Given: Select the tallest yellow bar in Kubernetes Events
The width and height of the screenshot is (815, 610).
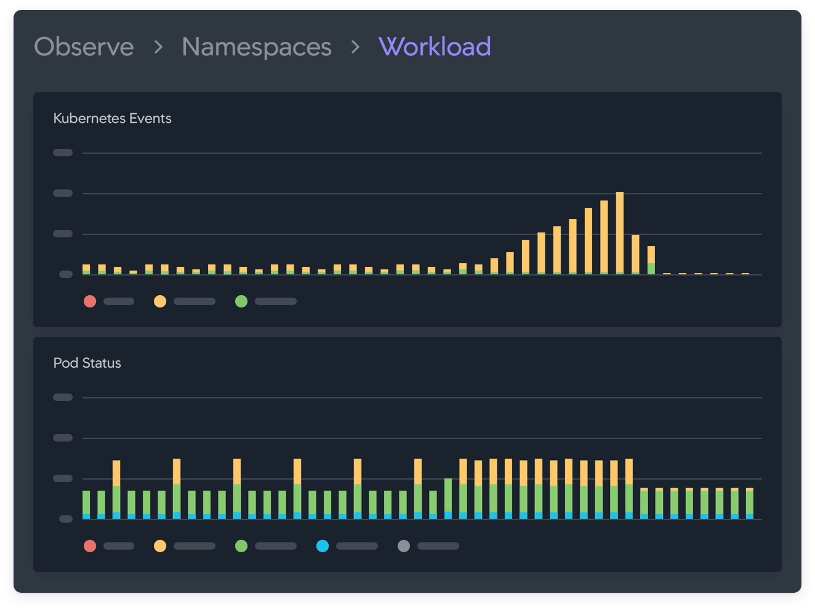Looking at the screenshot, I should click(x=620, y=233).
